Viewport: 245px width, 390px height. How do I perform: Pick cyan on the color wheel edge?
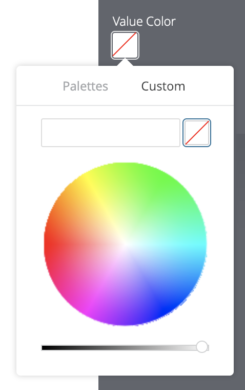[x=203, y=245]
